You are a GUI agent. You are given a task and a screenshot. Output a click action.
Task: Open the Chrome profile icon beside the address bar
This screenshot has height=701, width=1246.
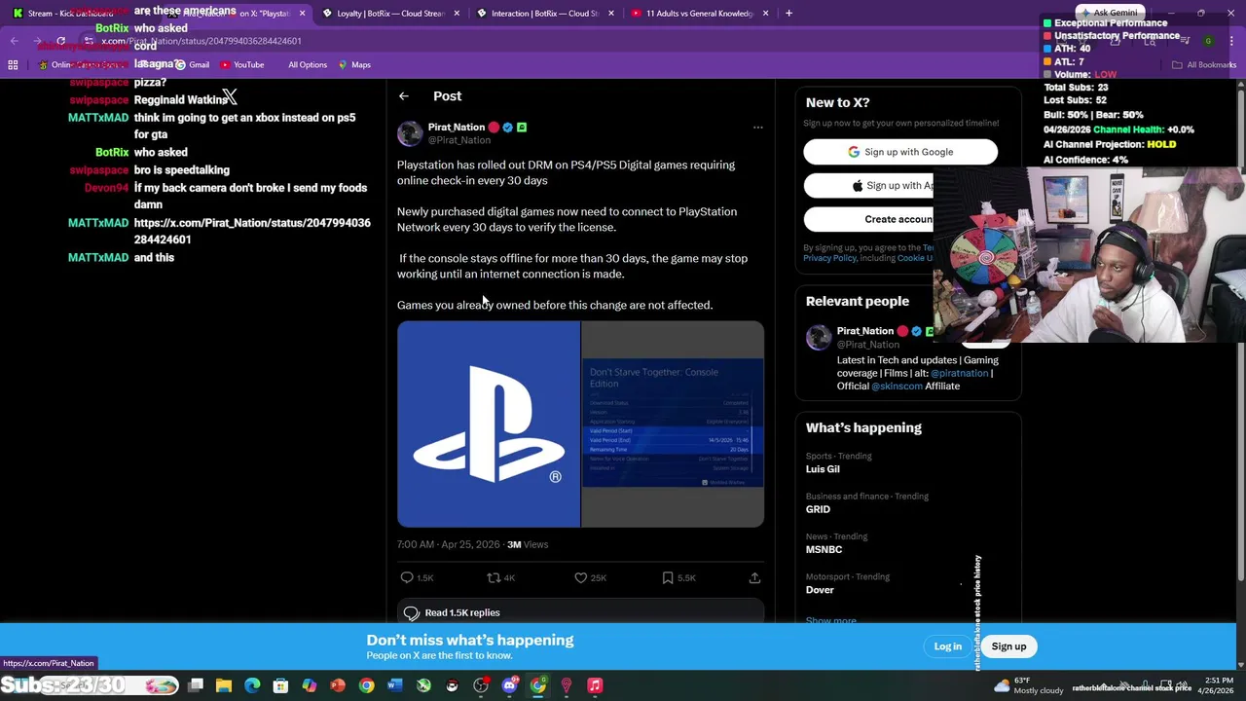pos(1208,41)
